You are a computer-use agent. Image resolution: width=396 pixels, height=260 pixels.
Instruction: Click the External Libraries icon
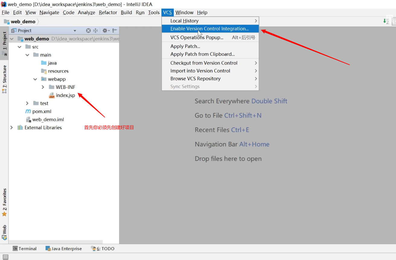[x=20, y=127]
